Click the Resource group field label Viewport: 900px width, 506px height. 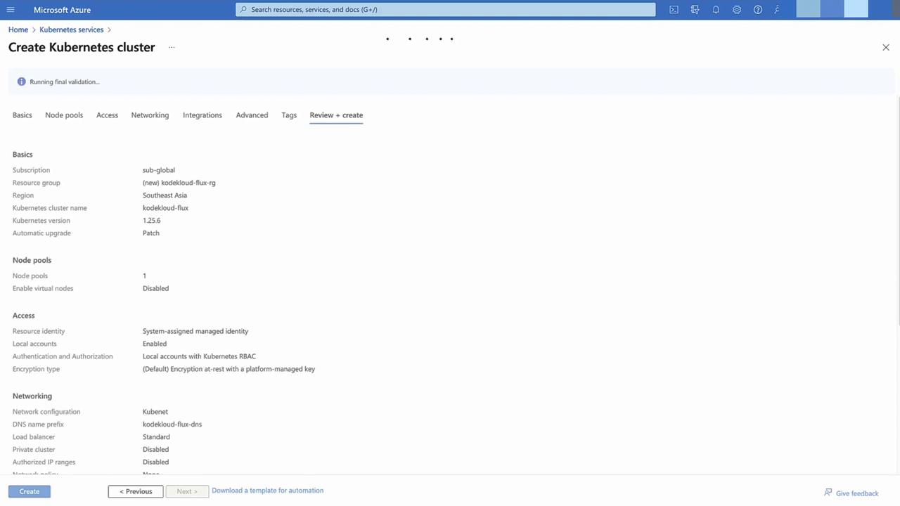(x=37, y=183)
